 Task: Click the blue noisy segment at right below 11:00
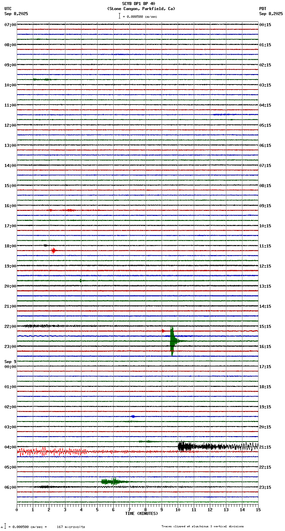[235, 115]
